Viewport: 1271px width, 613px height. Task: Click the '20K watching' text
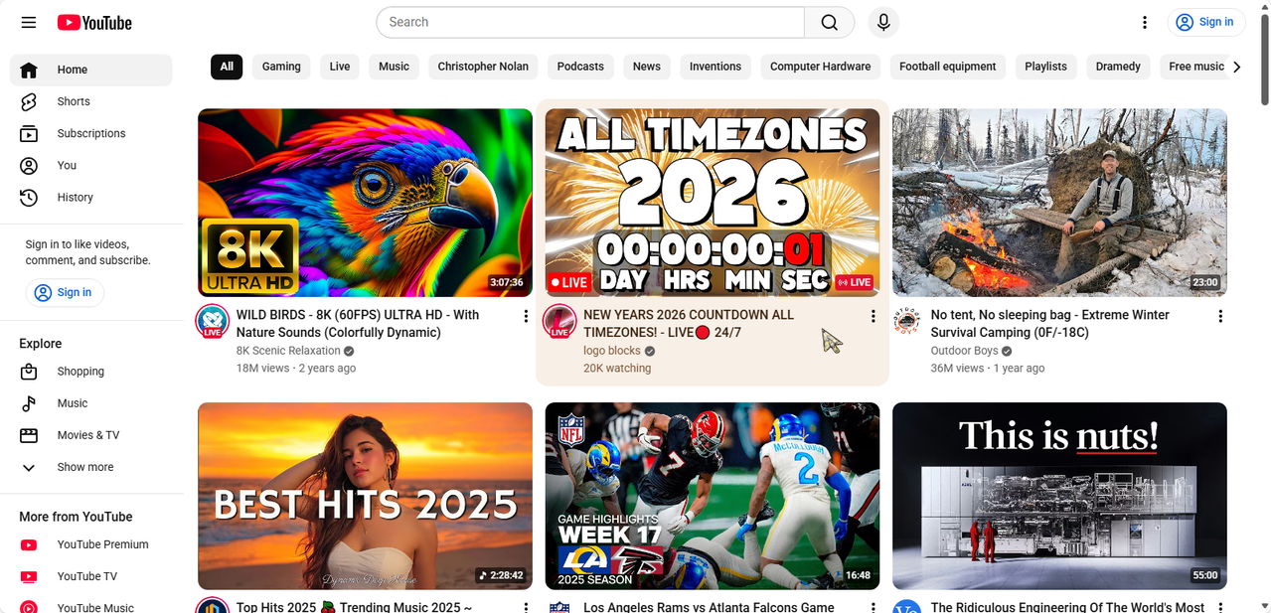617,368
